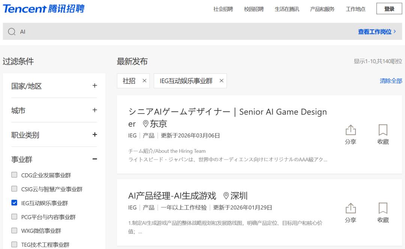Go to the 校园招聘 page
The image size is (405, 249).
point(254,9)
